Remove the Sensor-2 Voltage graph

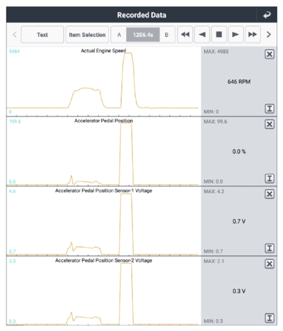(x=270, y=264)
